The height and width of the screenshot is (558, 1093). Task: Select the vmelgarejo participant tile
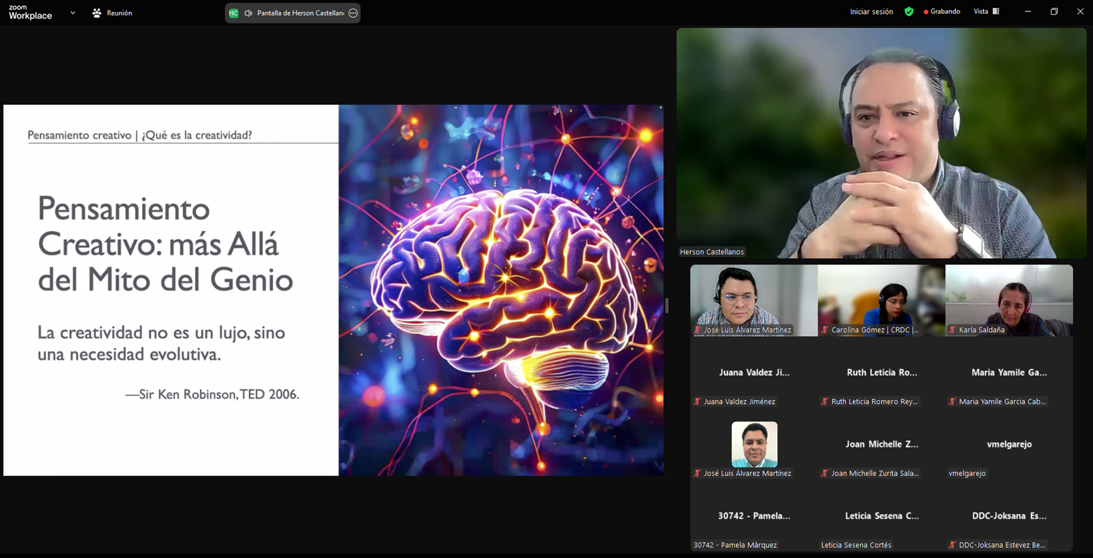1009,444
